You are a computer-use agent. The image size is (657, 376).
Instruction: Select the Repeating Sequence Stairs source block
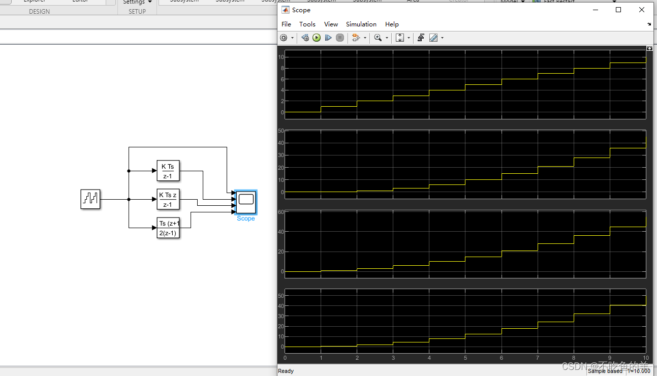coord(90,199)
